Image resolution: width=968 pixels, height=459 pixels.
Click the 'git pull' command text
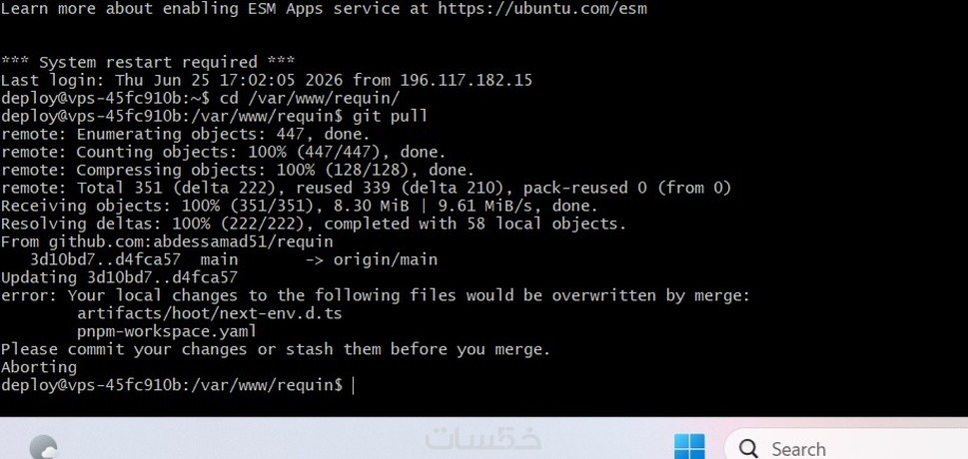(390, 116)
